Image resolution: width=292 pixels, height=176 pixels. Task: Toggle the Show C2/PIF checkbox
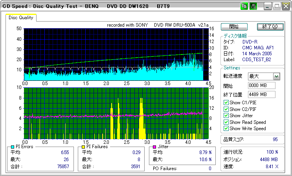(x=226, y=109)
